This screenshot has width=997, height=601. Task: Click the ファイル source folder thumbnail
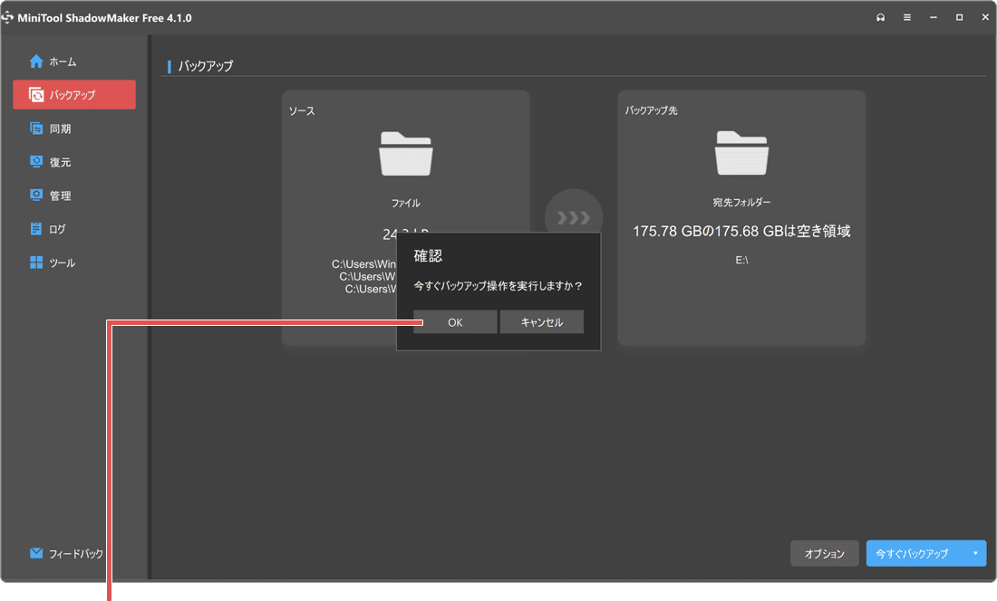[405, 154]
